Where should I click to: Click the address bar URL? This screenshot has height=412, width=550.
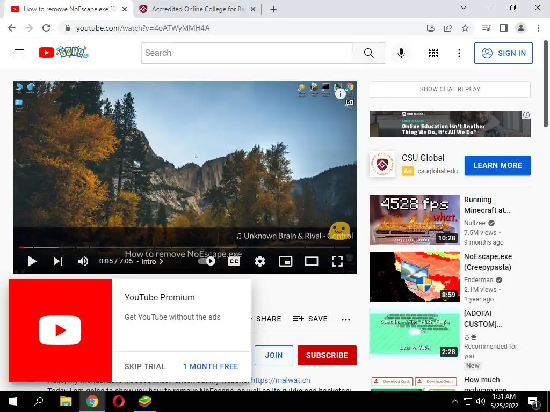coord(143,28)
